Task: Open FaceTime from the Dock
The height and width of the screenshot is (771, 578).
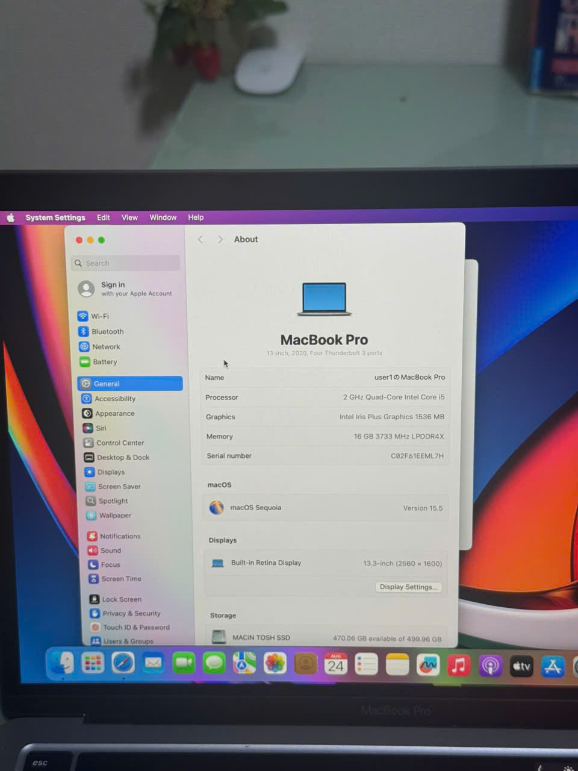Action: 184,664
